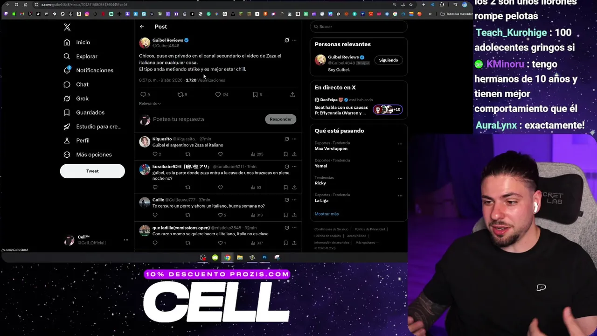Open more options on que ladilla's comment
This screenshot has height=336, width=597.
(x=294, y=228)
